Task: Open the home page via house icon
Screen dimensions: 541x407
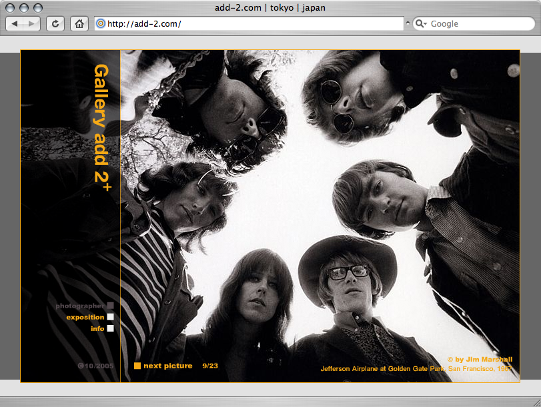Action: (79, 24)
